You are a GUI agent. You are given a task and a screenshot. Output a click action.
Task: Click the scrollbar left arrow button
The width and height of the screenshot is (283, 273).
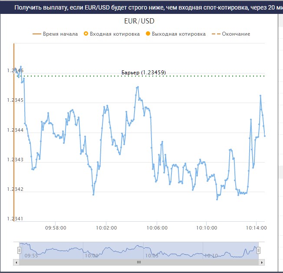[16, 262]
